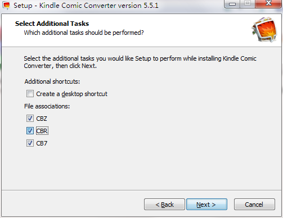Close the setup wizard window

coord(268,3)
